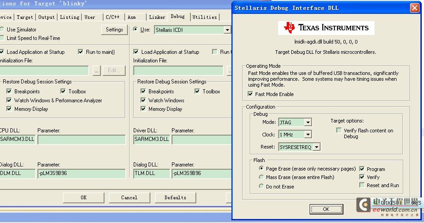The height and width of the screenshot is (223, 424).
Task: Click the CPU DLL SARMCM3.DLL field
Action: click(18, 140)
